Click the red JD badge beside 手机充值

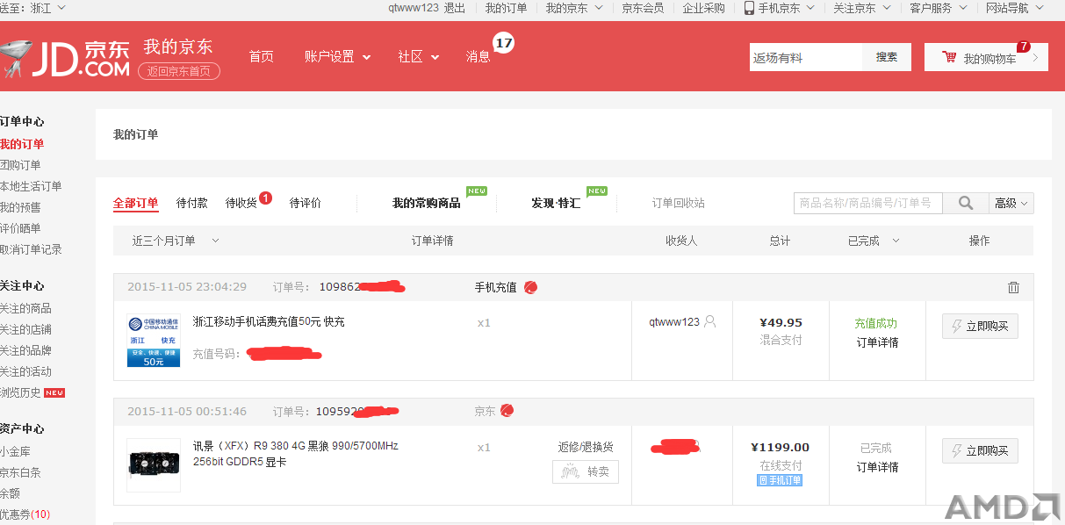530,287
